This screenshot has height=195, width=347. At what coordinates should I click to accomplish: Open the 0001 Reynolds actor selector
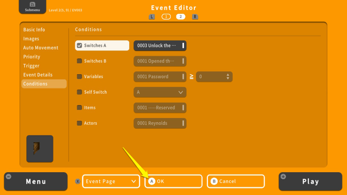[160, 123]
